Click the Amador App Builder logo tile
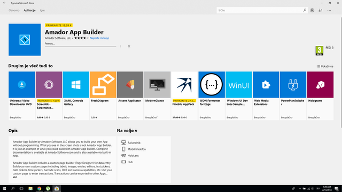This screenshot has width=342, height=192. (x=25, y=39)
